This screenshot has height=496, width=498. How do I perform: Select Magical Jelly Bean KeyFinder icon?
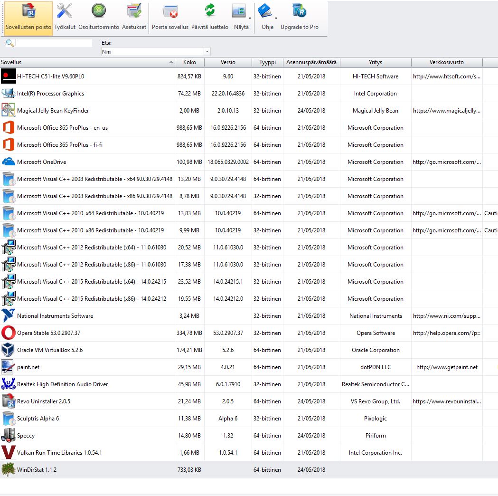point(8,110)
